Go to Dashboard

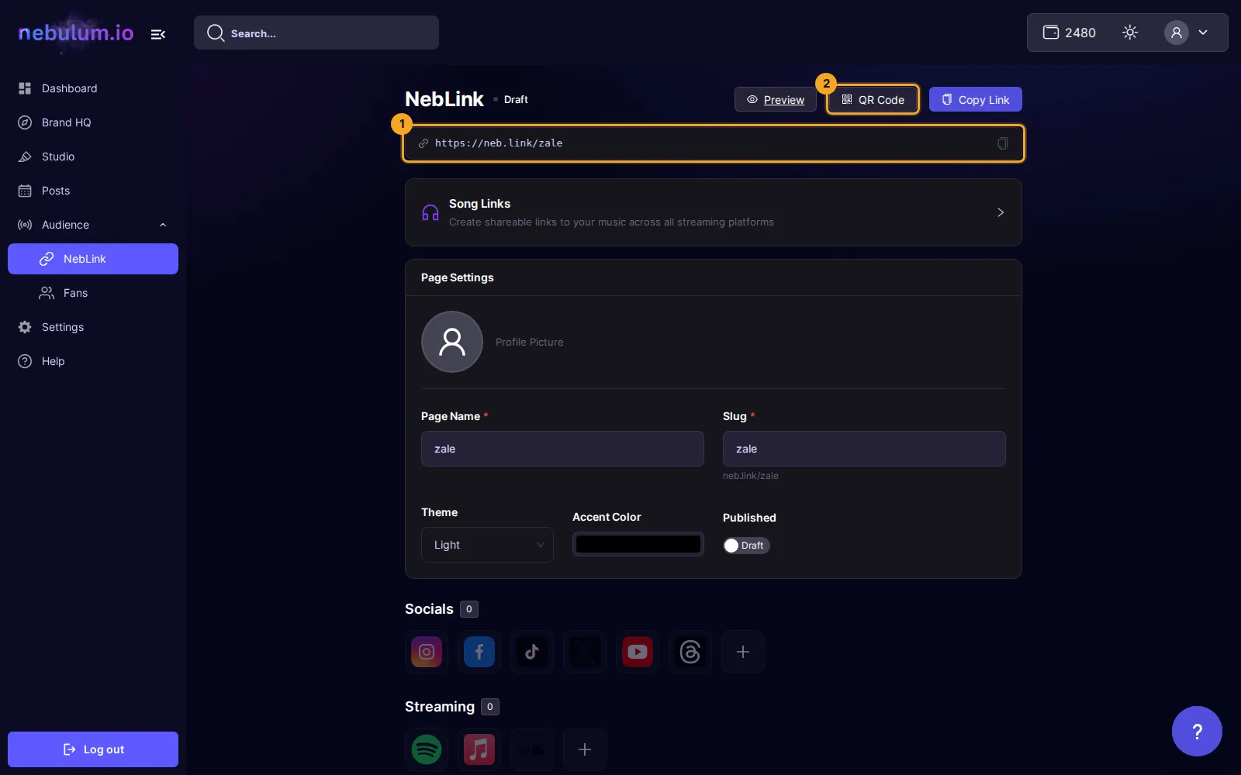pyautogui.click(x=93, y=88)
